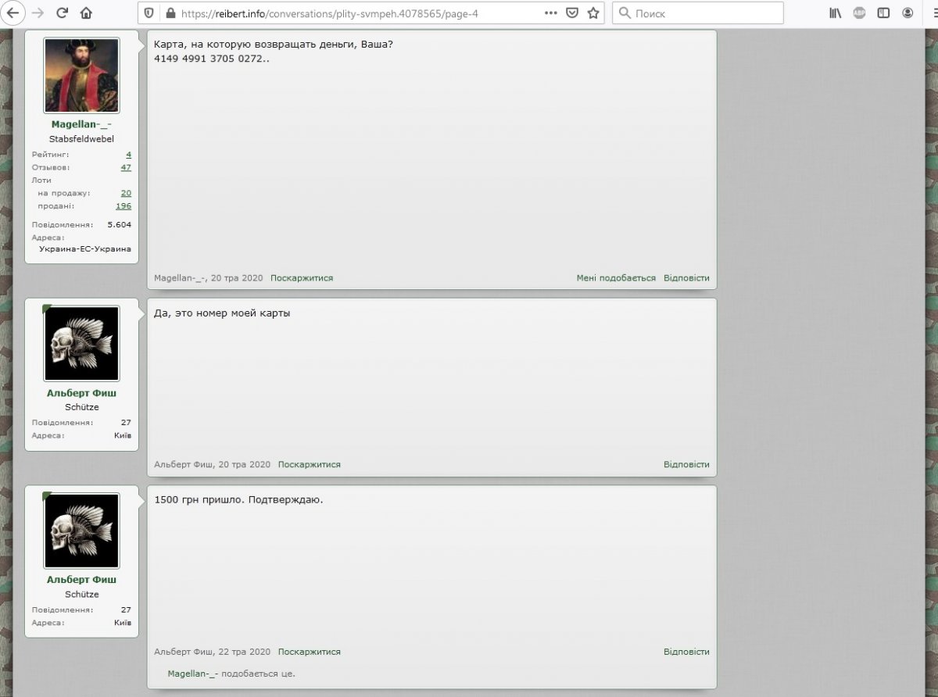The width and height of the screenshot is (938, 697).
Task: Open page actions three-dots menu
Action: [x=551, y=13]
